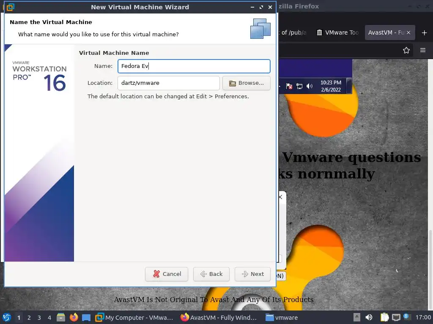This screenshot has width=433, height=324.
Task: Click the 10:23 PM clock in webpage screenshot
Action: tap(331, 86)
